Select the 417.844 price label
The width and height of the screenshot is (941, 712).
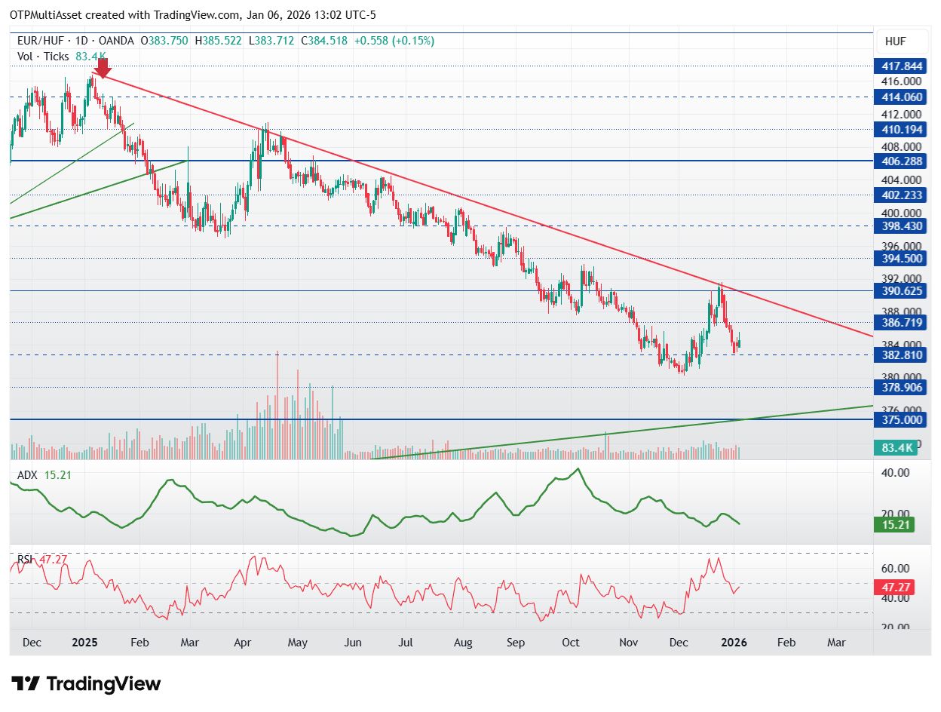[897, 66]
